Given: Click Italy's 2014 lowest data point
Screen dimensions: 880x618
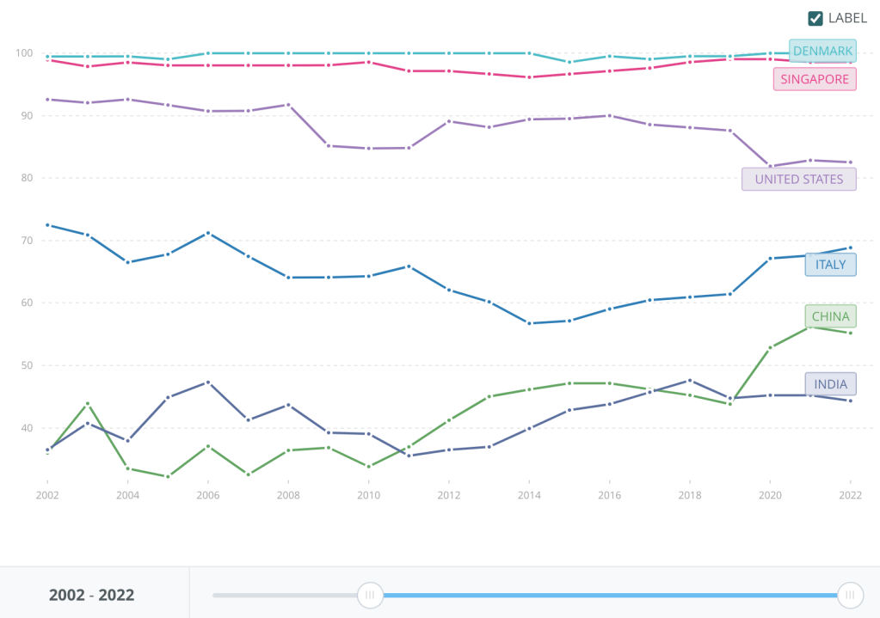Looking at the screenshot, I should click(529, 323).
